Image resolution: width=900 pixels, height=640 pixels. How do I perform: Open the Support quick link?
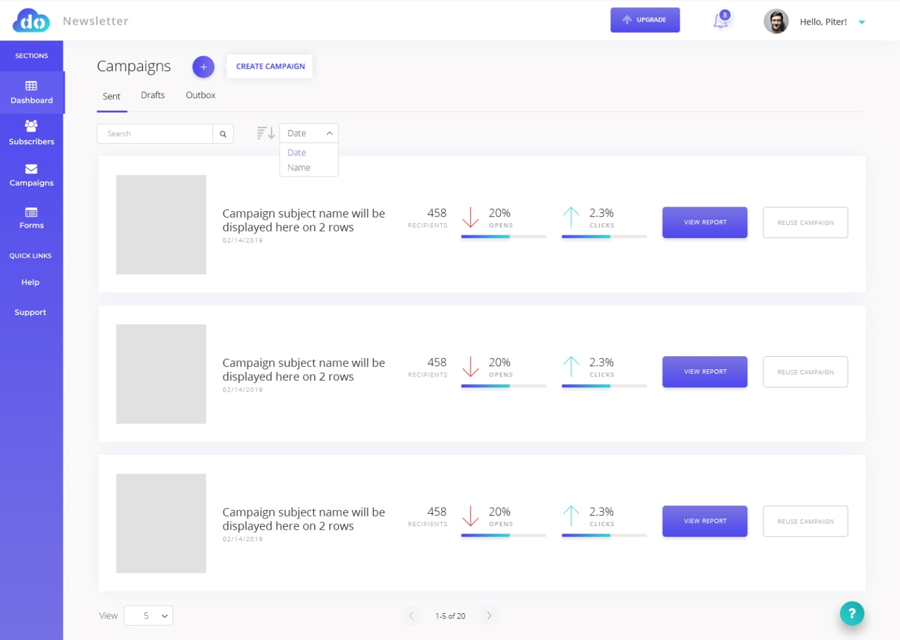coord(30,312)
